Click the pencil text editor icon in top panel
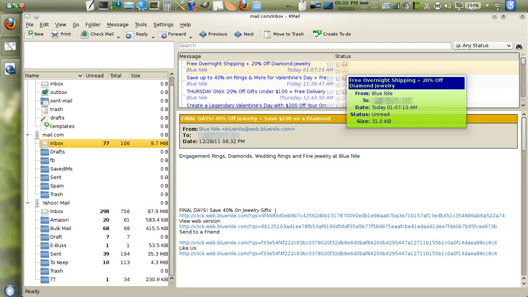 [90, 5]
